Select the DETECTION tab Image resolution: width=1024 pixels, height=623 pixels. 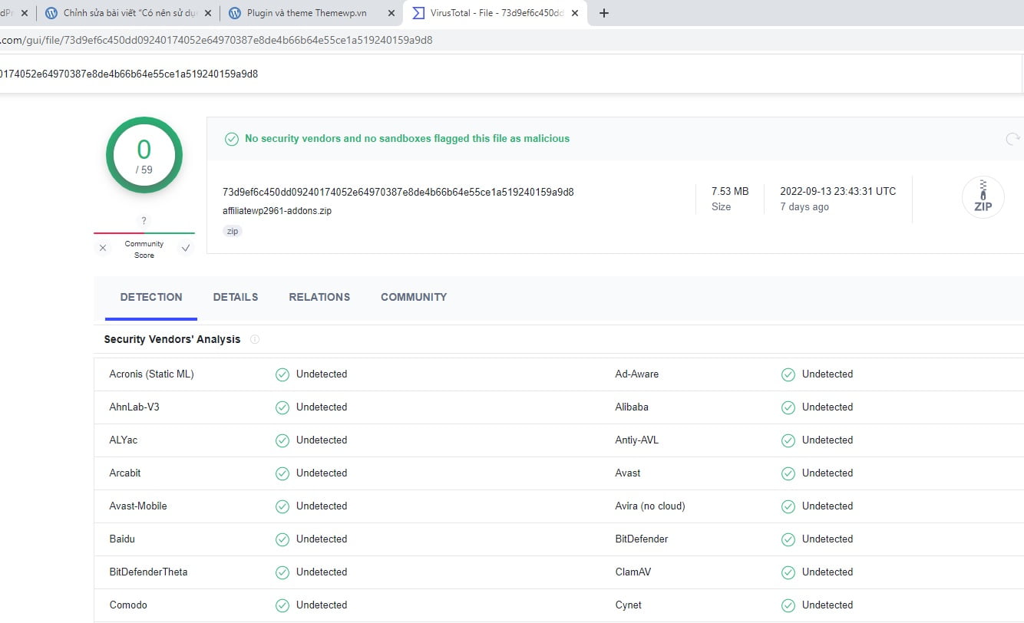[151, 297]
